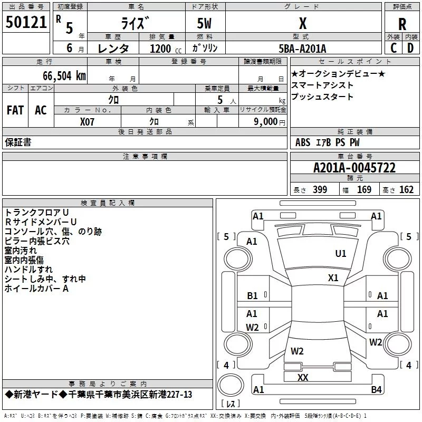This screenshot has width=422, height=422.
Task: Select the displacement value 1200 cc
Action: (x=166, y=49)
